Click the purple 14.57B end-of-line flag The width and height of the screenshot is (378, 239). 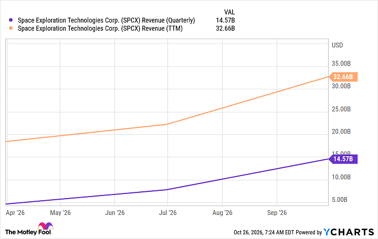click(x=343, y=159)
